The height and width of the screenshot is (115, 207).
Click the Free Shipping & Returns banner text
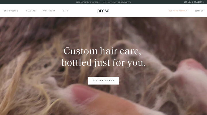pos(88,2)
